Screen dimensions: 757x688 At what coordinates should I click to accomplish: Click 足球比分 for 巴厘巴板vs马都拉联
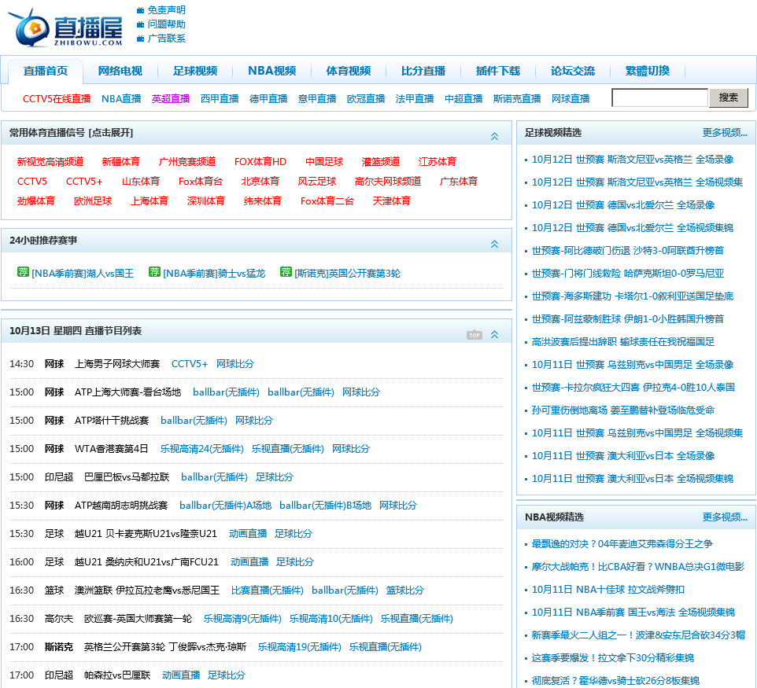(275, 477)
